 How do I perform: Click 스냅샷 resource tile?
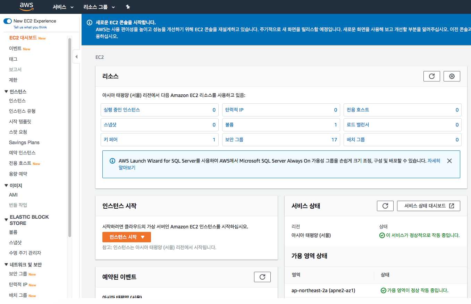click(160, 125)
